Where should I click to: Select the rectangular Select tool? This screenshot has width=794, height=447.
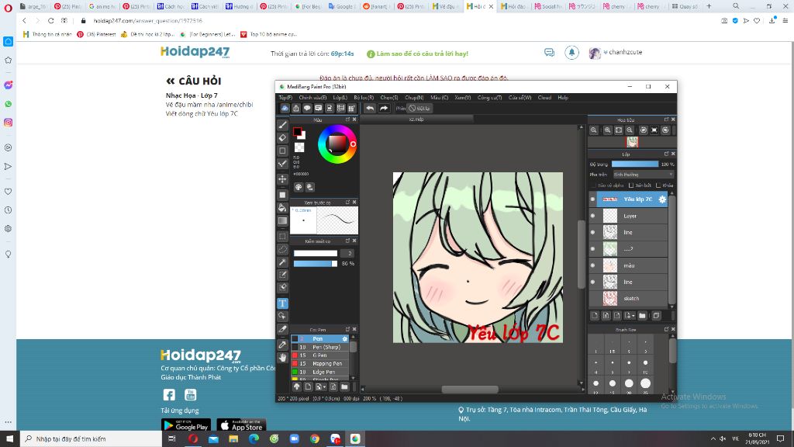pyautogui.click(x=283, y=237)
